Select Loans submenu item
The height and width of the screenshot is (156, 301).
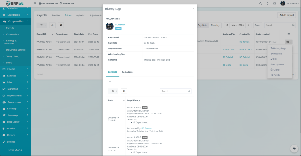tap(9, 63)
